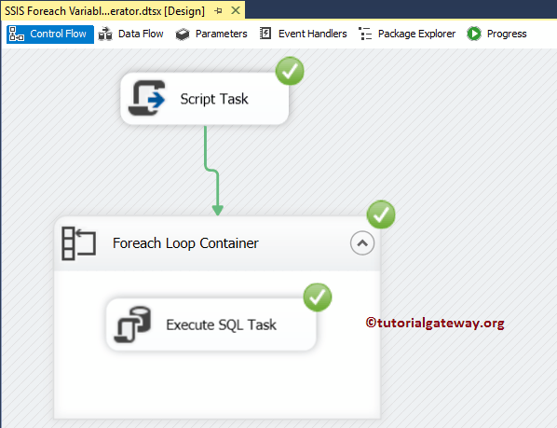Click the Event Handlers tab icon
Screen dimensions: 557x428
[265, 34]
